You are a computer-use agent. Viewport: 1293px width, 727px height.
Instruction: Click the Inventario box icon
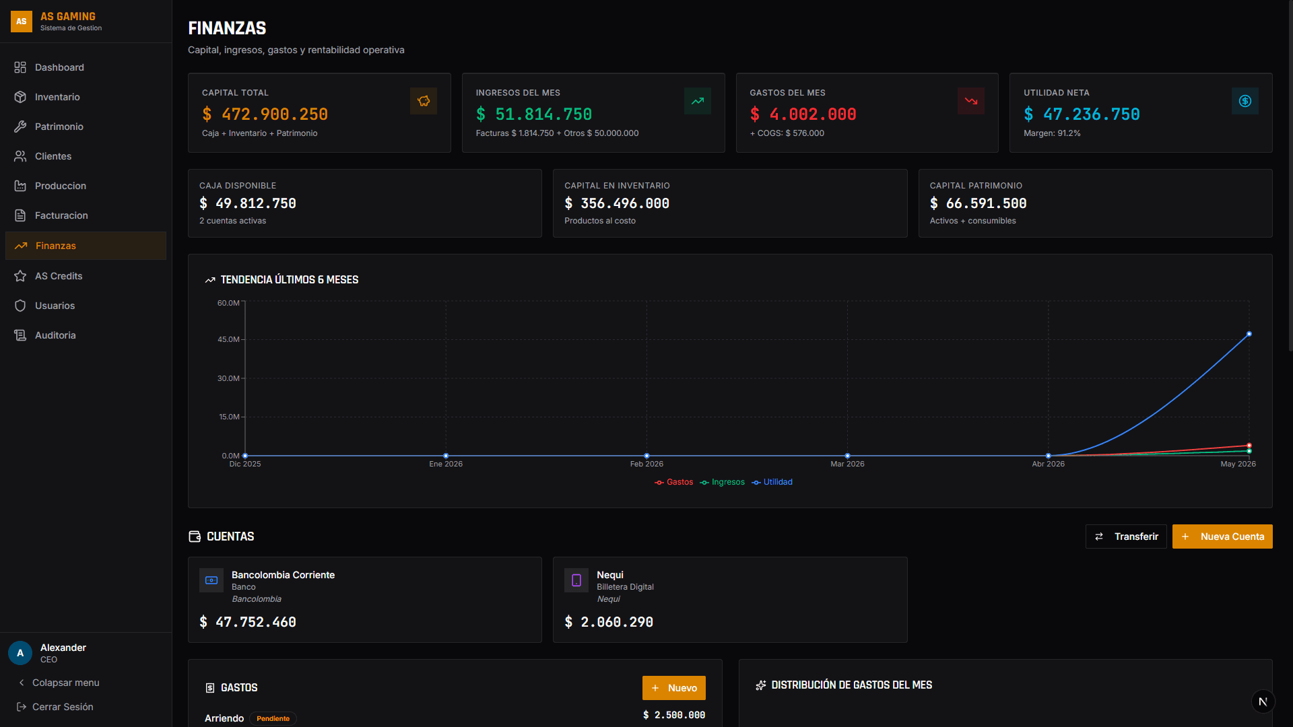[x=20, y=97]
